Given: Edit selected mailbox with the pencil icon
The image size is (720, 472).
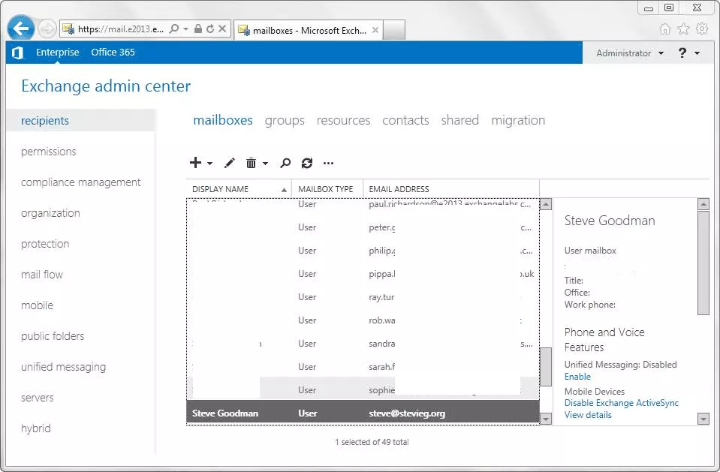Looking at the screenshot, I should (x=229, y=163).
